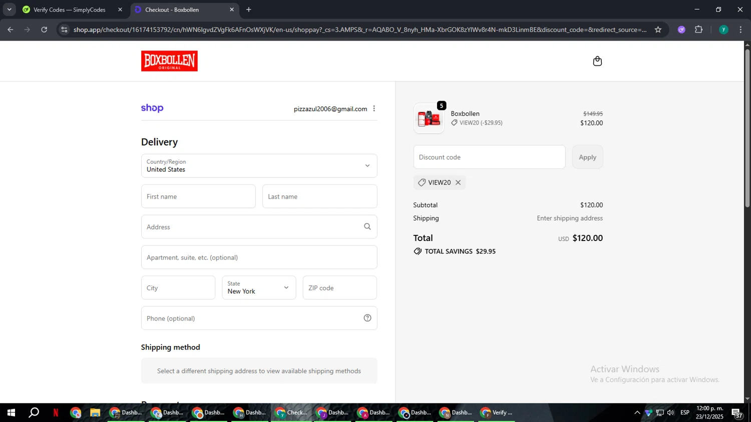Click the Boxbollen product thumbnail

429,118
